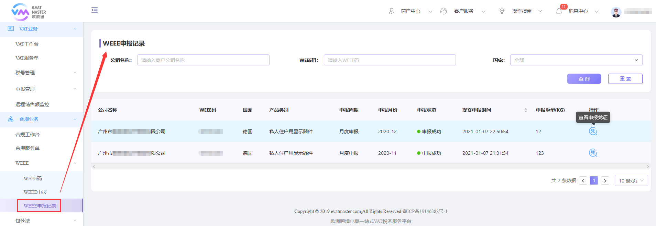Click the 2020-12 declaration month cell

[387, 131]
